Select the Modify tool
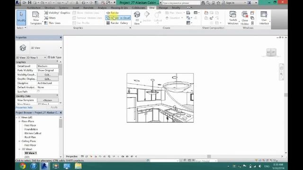Viewport: 303px width, 170px height. [21, 17]
